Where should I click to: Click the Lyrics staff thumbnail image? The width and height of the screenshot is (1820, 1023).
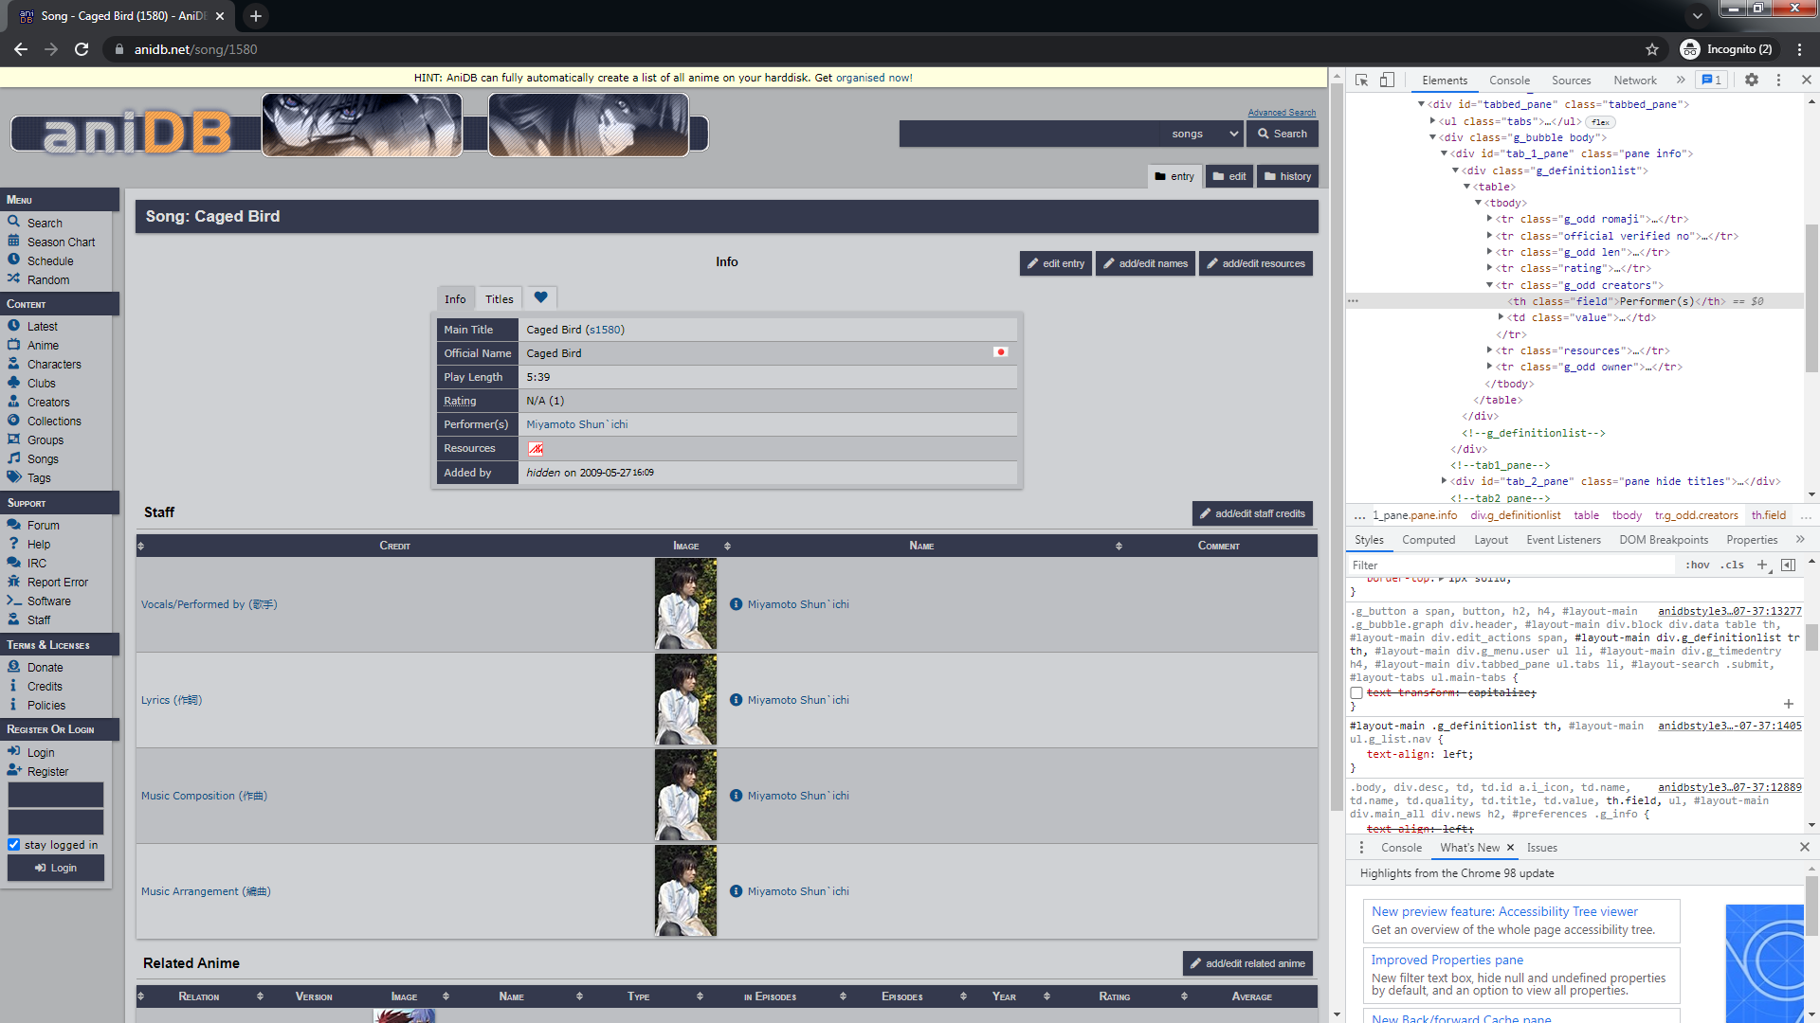pos(685,700)
